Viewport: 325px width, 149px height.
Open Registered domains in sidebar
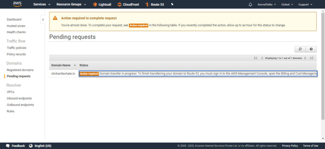[20, 70]
